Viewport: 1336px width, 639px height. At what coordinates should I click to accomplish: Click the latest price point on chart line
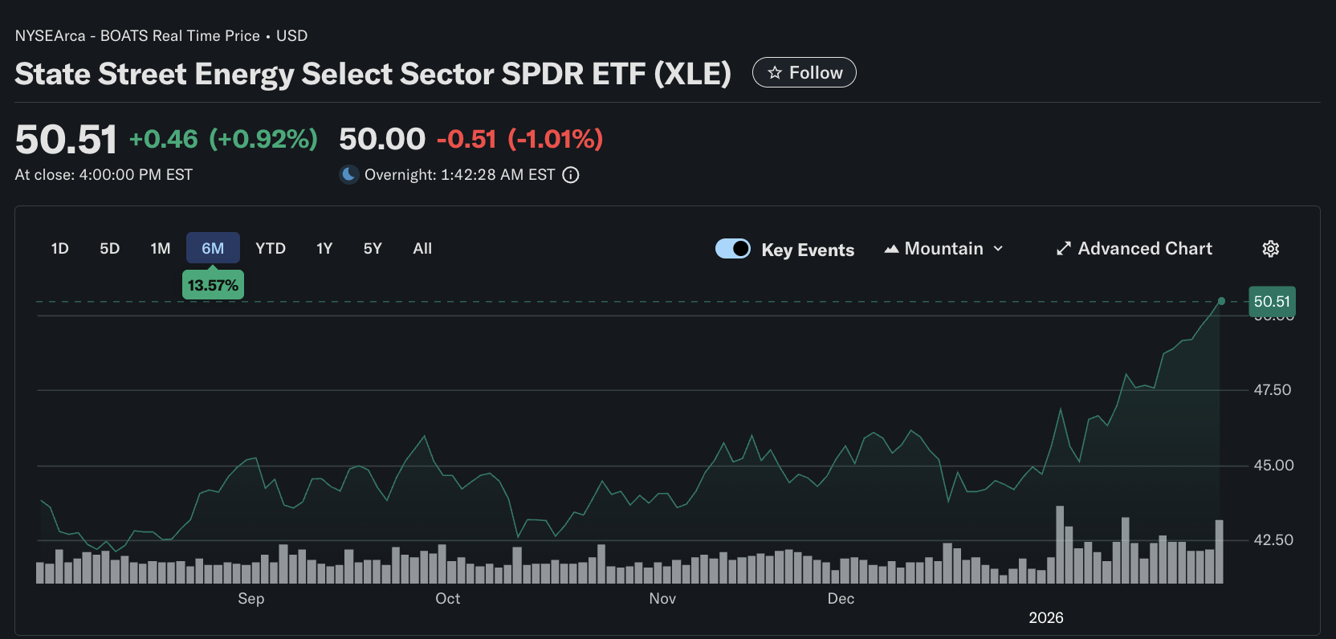click(1221, 301)
